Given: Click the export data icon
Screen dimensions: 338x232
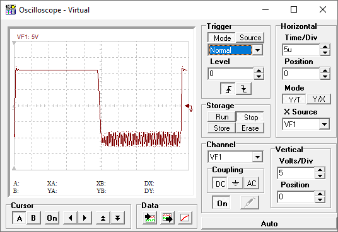Looking at the screenshot, I should click(168, 218).
